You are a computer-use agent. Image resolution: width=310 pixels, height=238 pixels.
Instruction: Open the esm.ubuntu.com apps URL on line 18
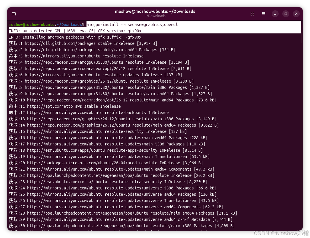[66, 150]
